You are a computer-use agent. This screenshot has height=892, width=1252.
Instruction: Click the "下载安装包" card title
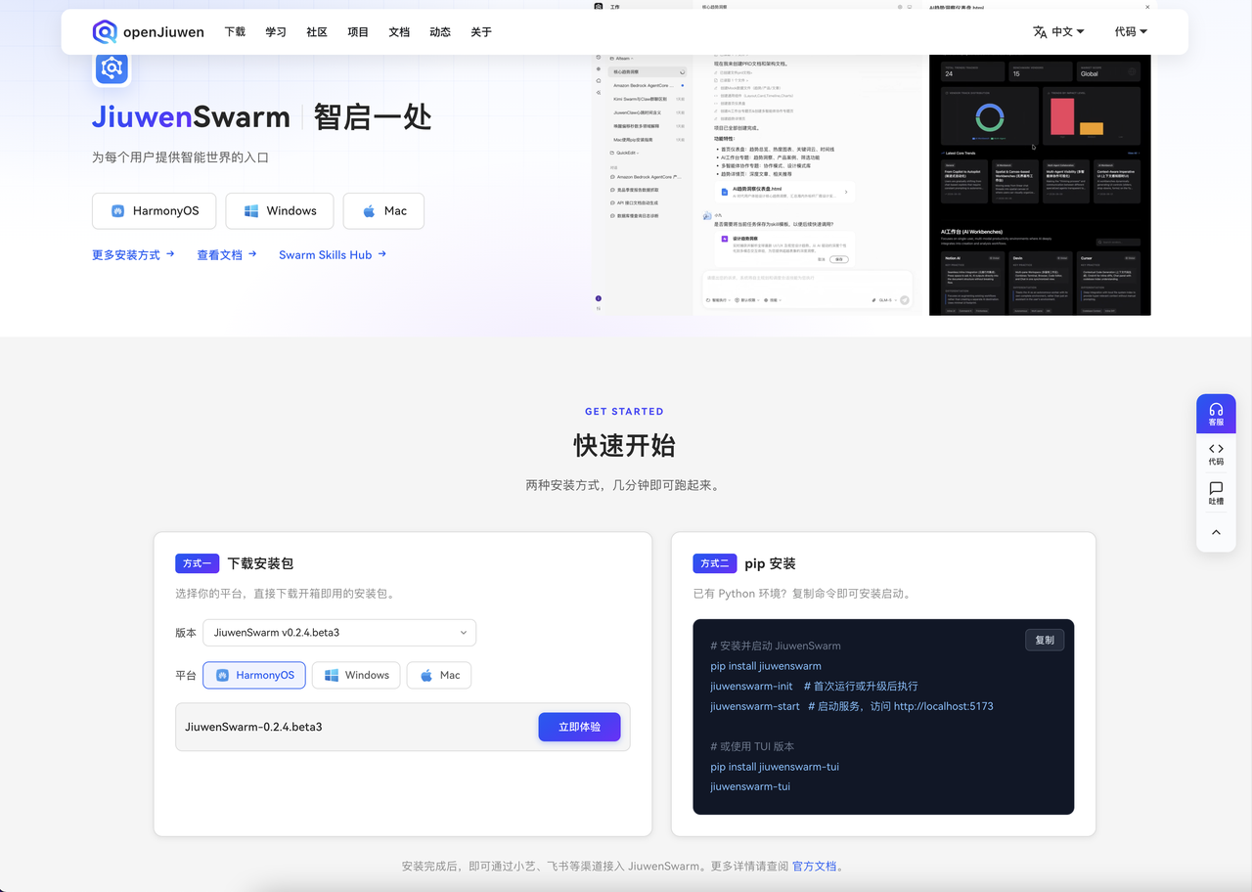260,563
